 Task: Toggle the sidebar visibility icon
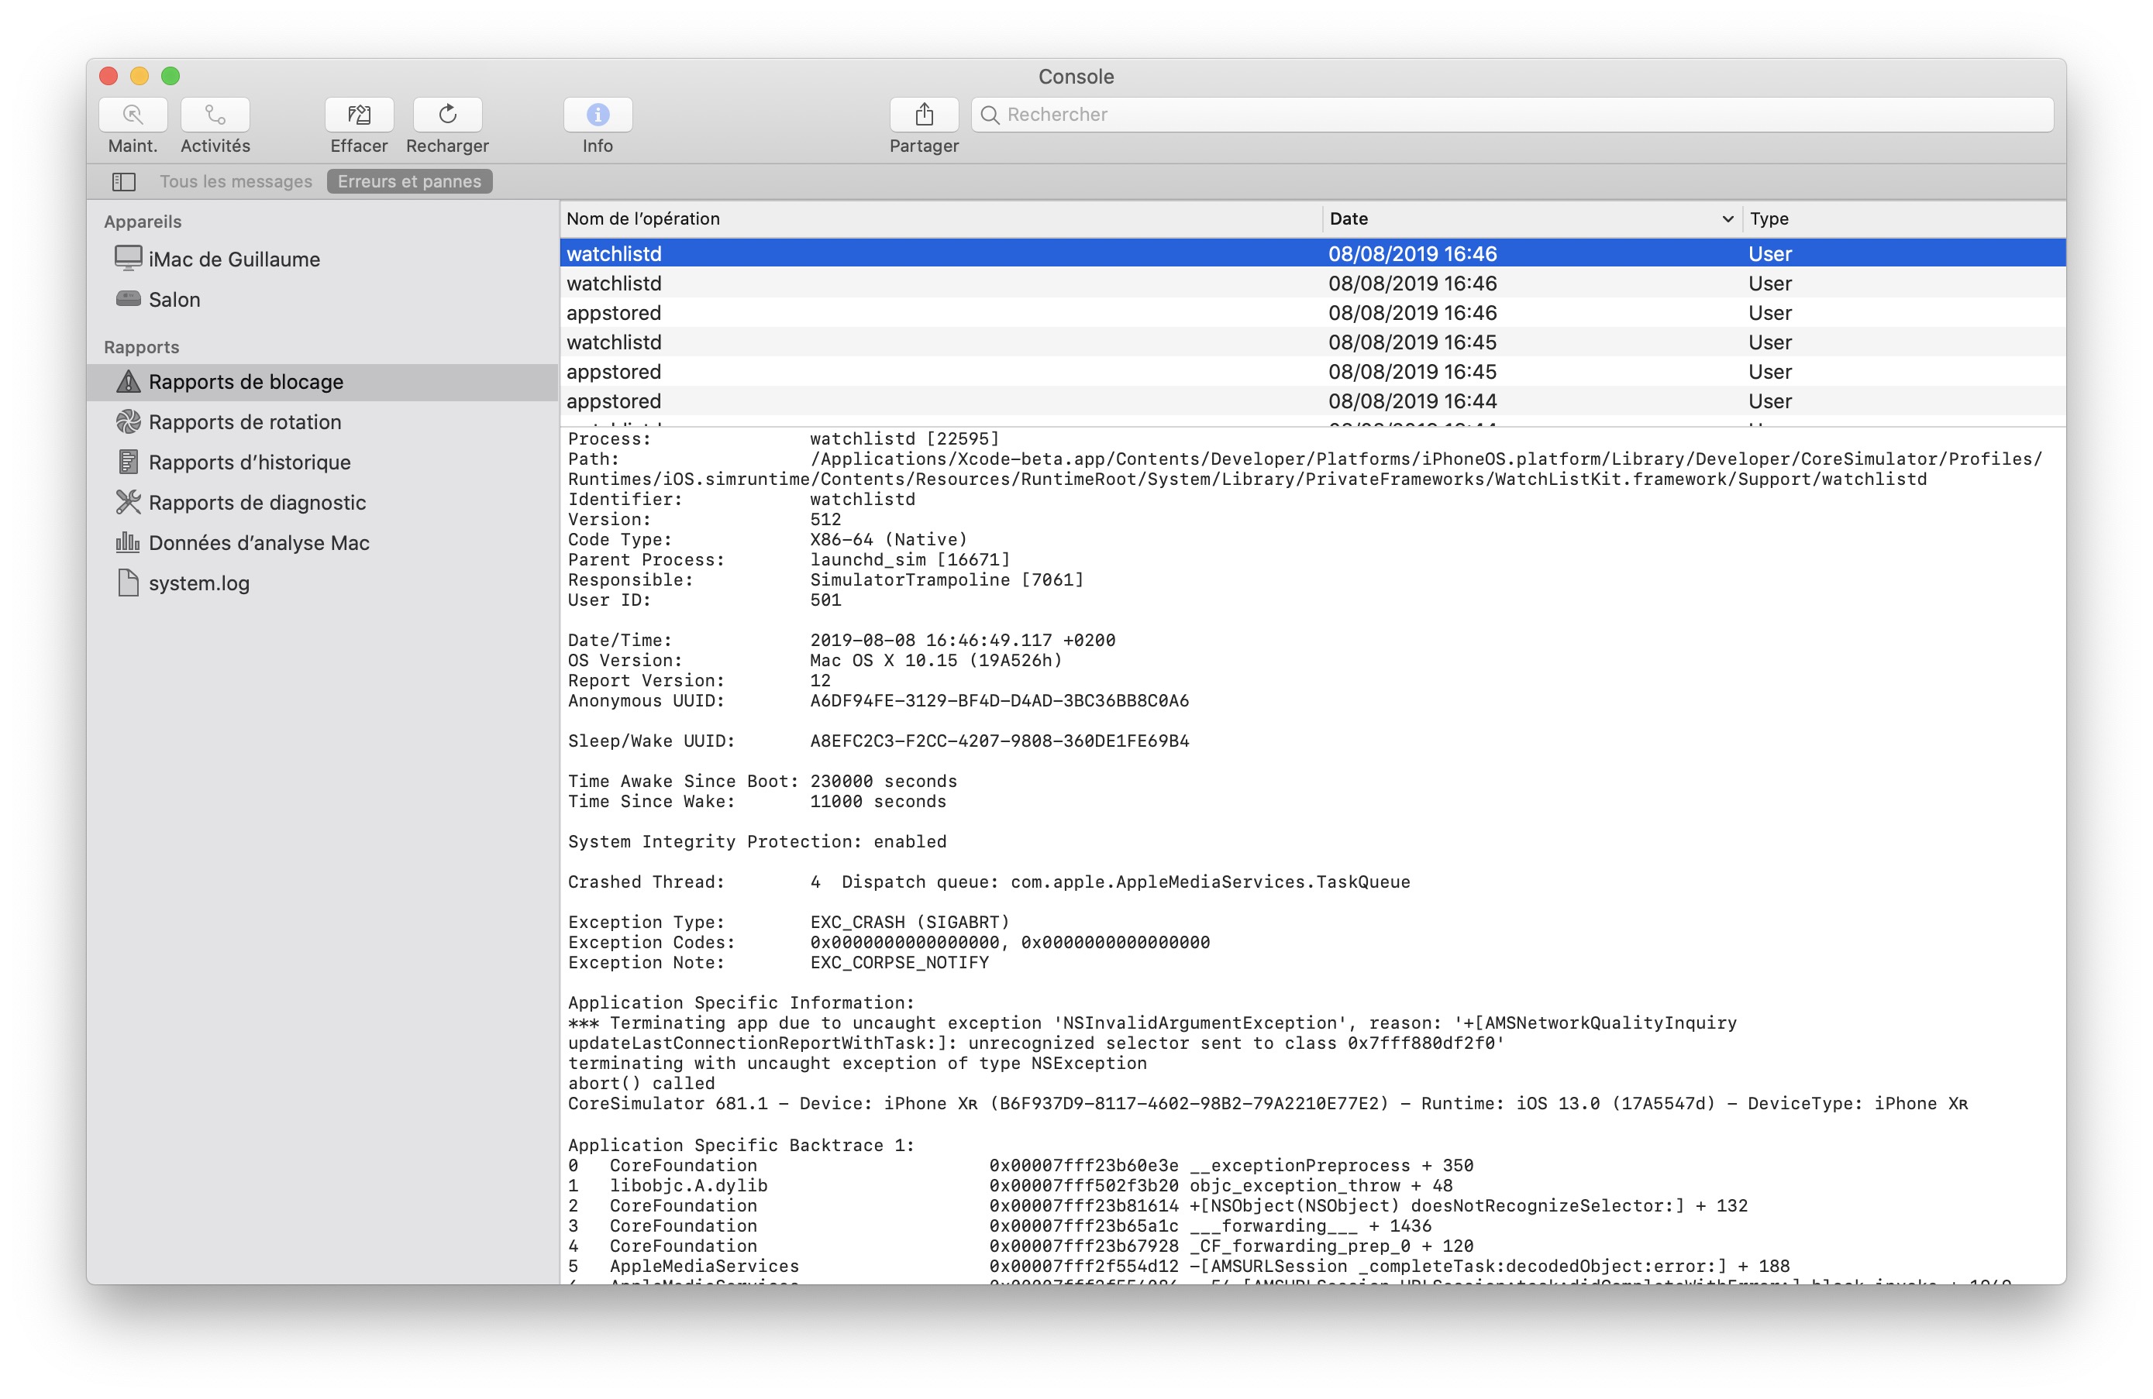[x=124, y=182]
